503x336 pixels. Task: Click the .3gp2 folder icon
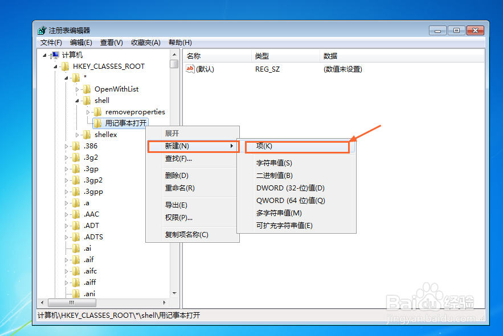(x=76, y=180)
